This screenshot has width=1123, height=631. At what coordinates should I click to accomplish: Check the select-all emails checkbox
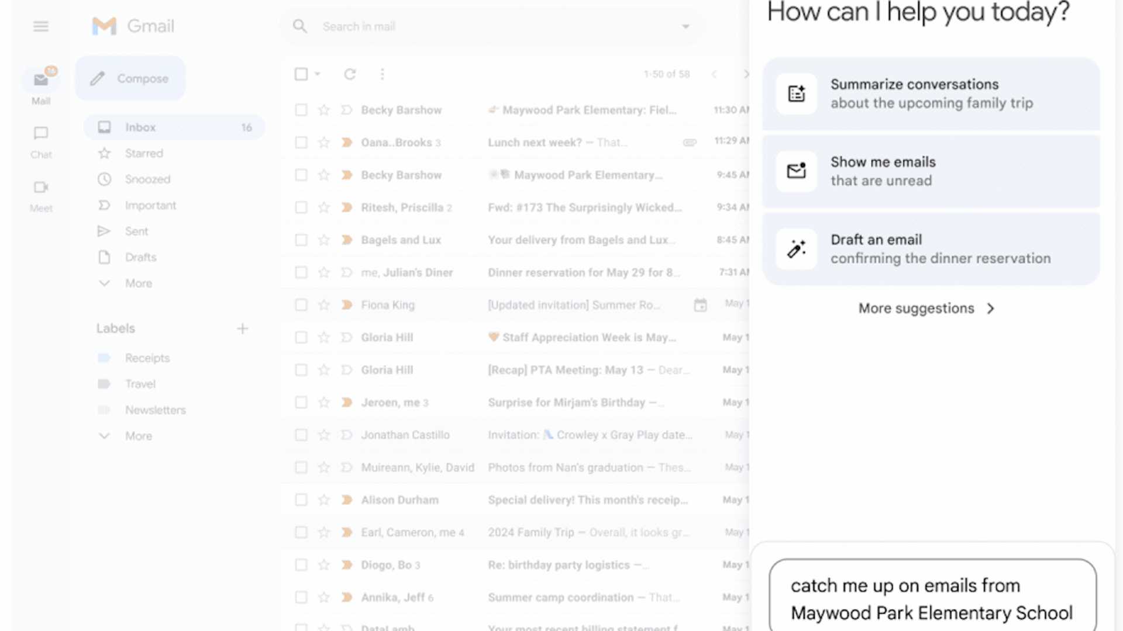301,74
